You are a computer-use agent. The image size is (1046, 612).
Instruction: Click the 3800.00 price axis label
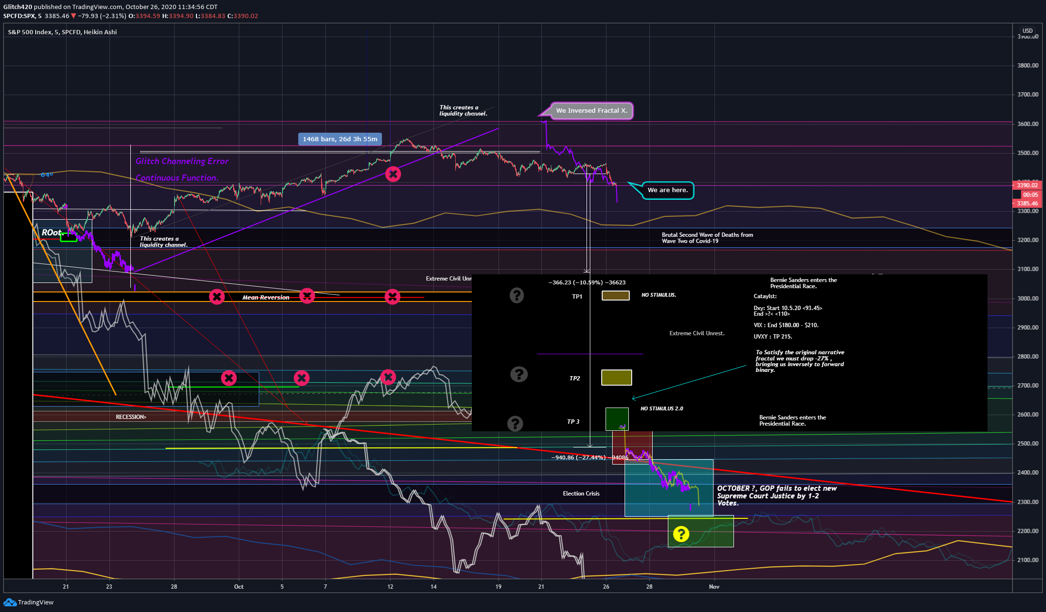[x=1028, y=66]
